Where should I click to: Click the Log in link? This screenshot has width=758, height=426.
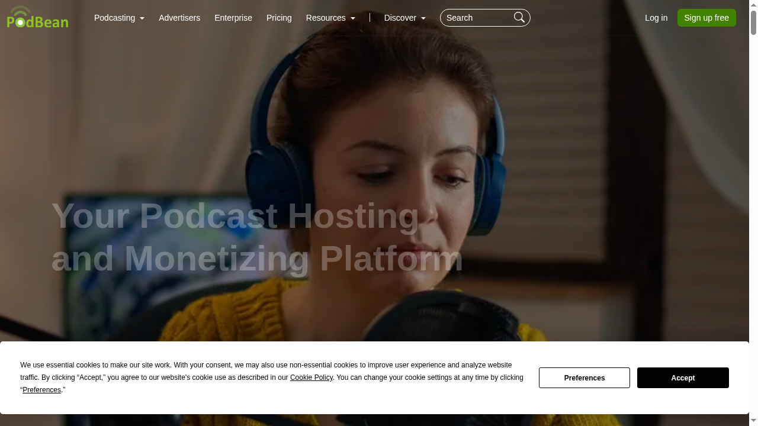point(656,18)
